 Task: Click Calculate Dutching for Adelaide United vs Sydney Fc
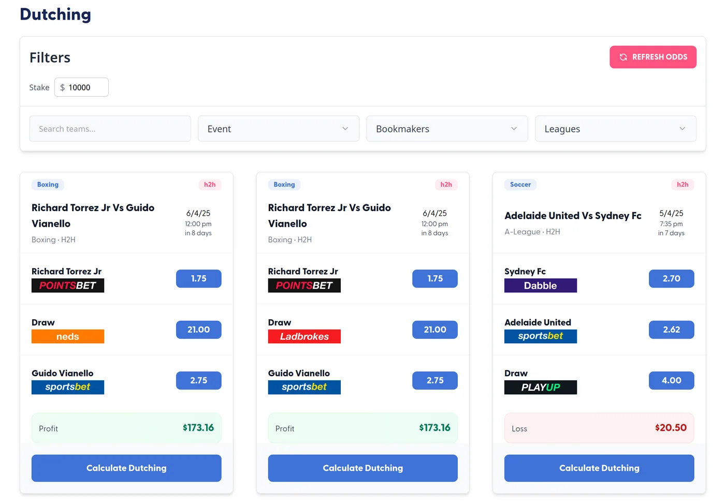(x=599, y=468)
